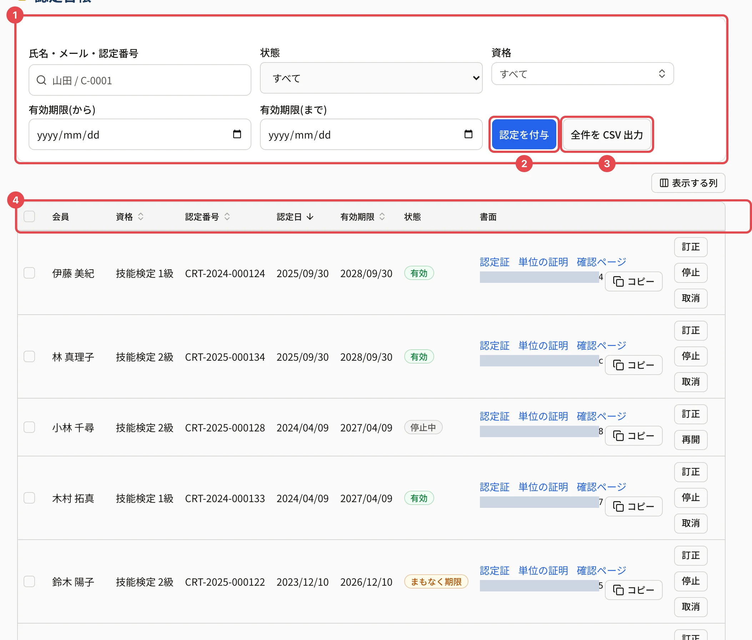
Task: Click copy icon in 木村 拓真 row
Action: (618, 506)
